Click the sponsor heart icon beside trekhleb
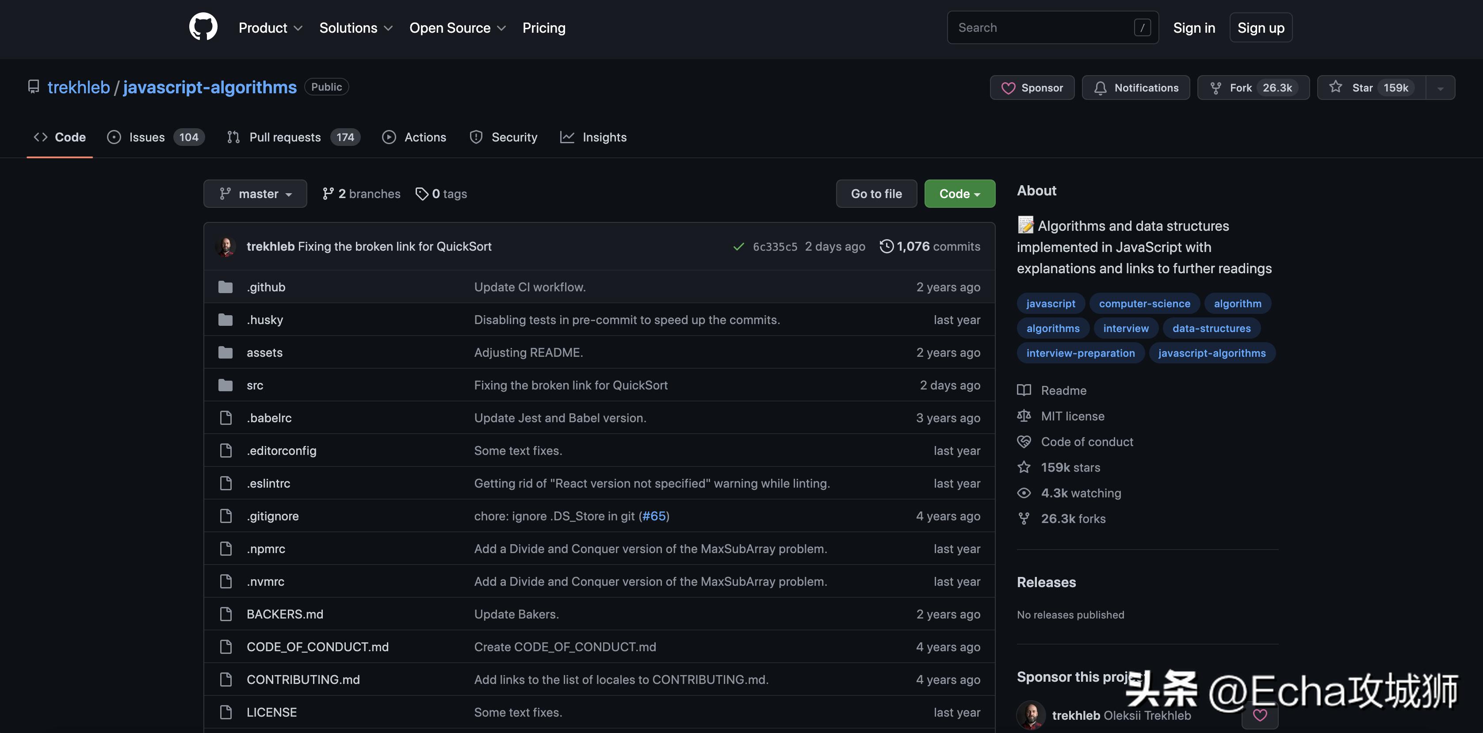This screenshot has width=1483, height=733. tap(1260, 715)
